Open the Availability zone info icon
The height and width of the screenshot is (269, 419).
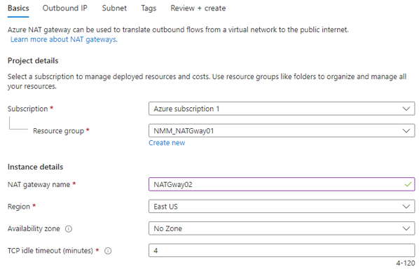click(x=69, y=229)
